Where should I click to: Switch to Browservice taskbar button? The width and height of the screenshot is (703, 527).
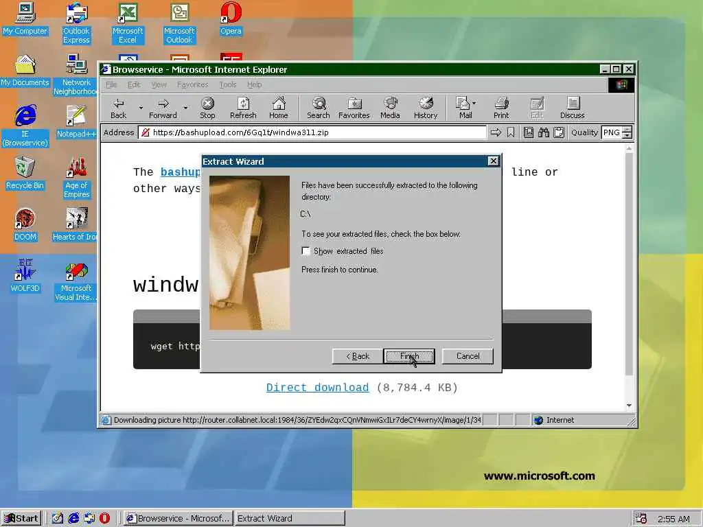[x=178, y=519]
